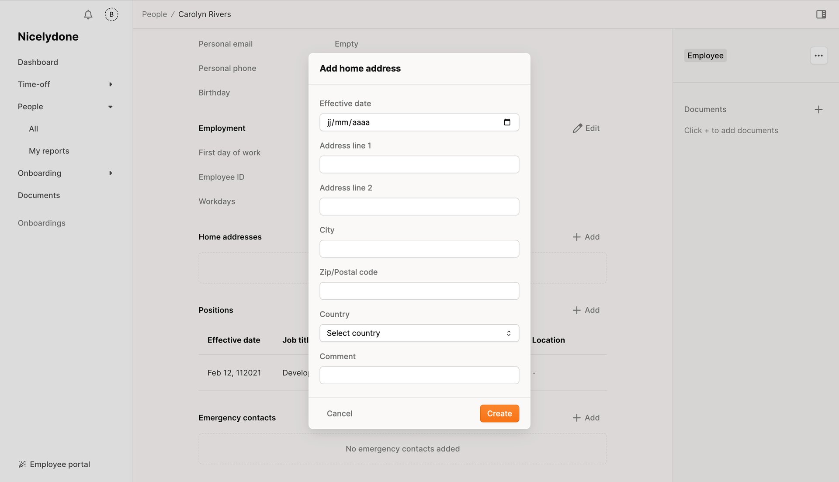Open the ellipsis menu next to Employee

click(818, 55)
